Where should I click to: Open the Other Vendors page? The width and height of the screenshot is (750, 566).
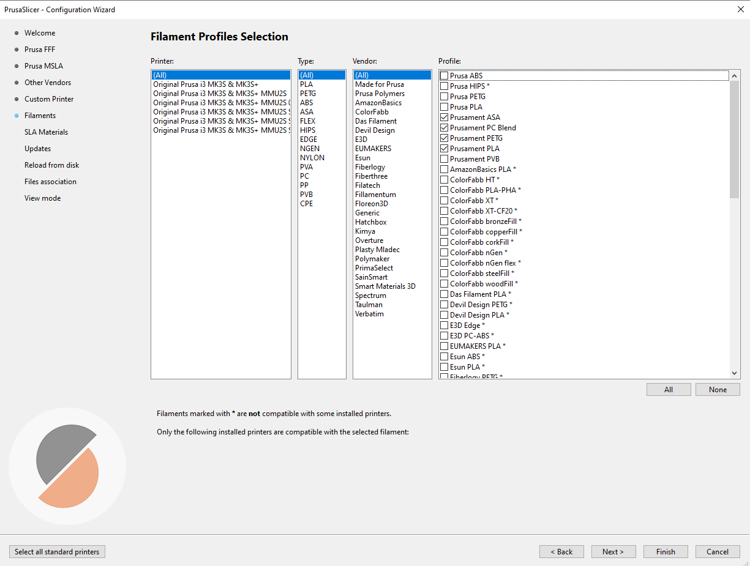pyautogui.click(x=48, y=83)
